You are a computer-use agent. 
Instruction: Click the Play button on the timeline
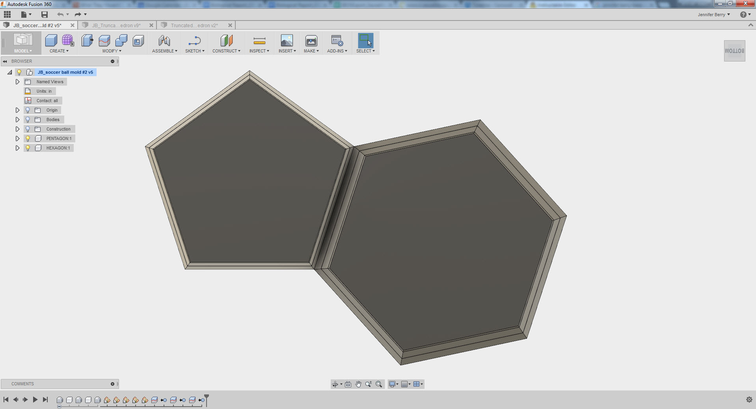[35, 400]
